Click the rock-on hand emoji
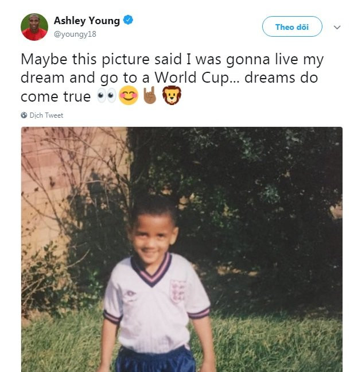The width and height of the screenshot is (358, 372). coord(149,96)
